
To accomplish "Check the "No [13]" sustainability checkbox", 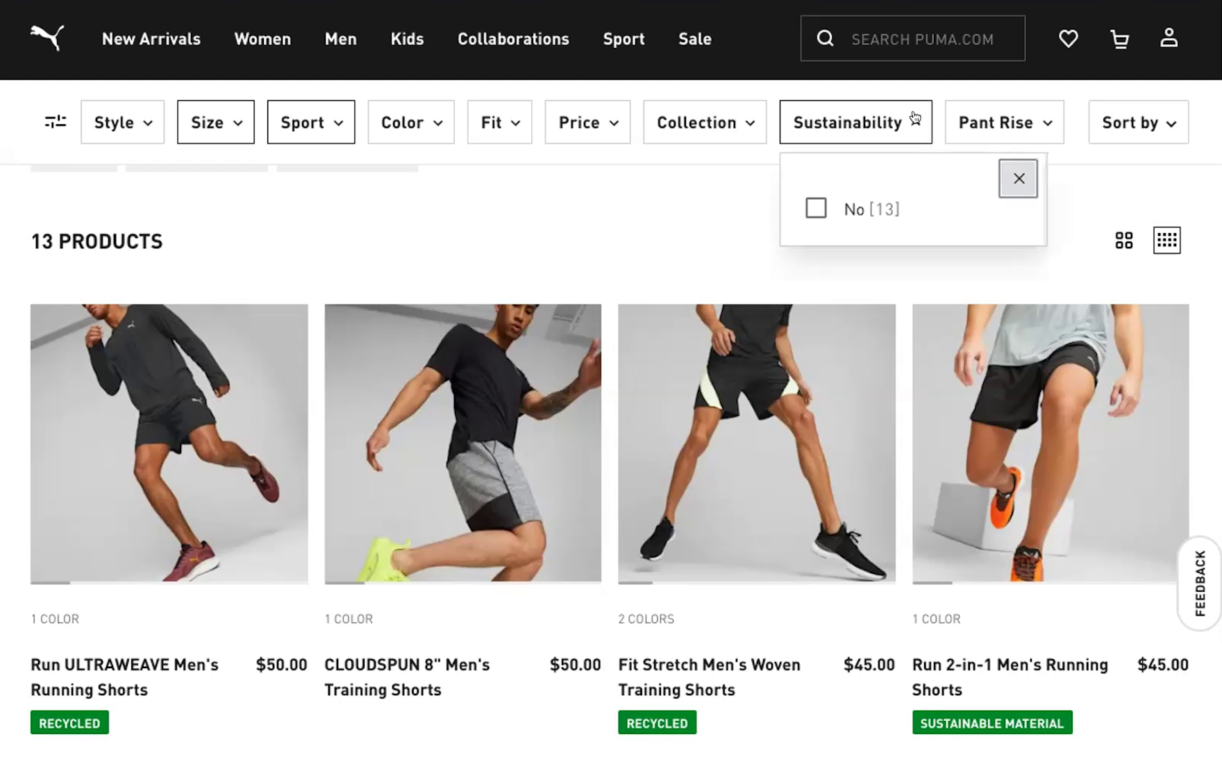I will coord(816,208).
